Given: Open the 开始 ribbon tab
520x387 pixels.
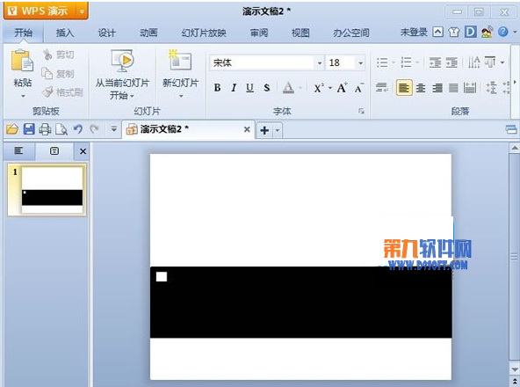Looking at the screenshot, I should [x=23, y=33].
